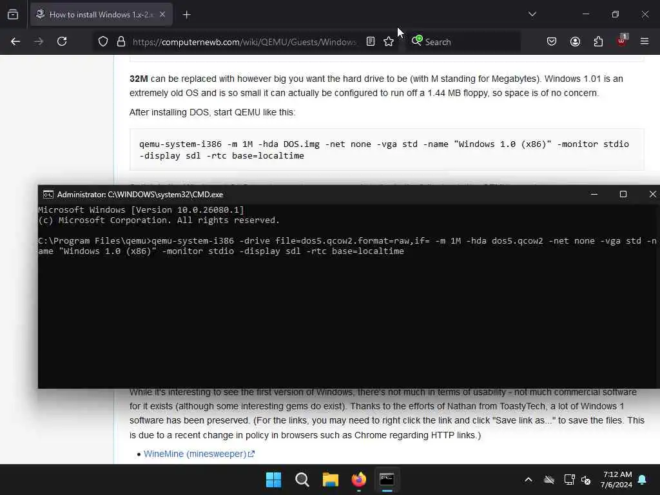
Task: Select Command Prompt on the taskbar
Action: (x=387, y=480)
